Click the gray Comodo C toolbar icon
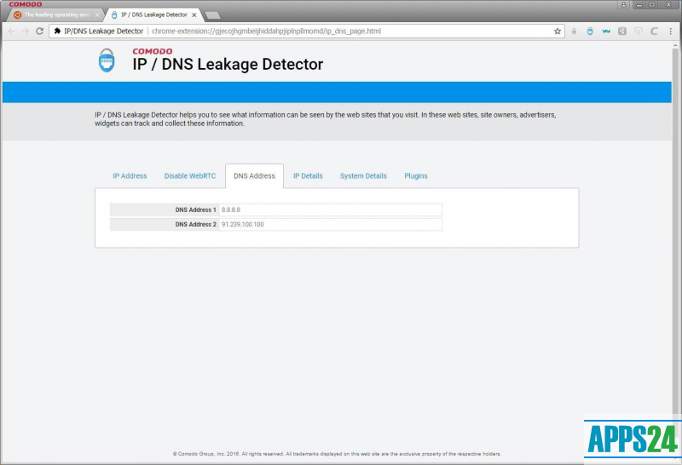The width and height of the screenshot is (682, 465). coord(654,32)
